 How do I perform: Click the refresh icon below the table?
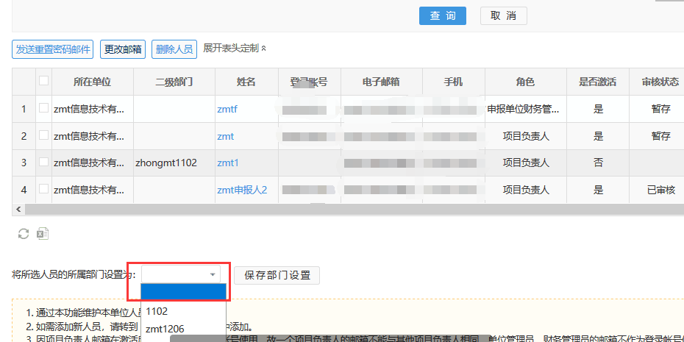point(23,234)
